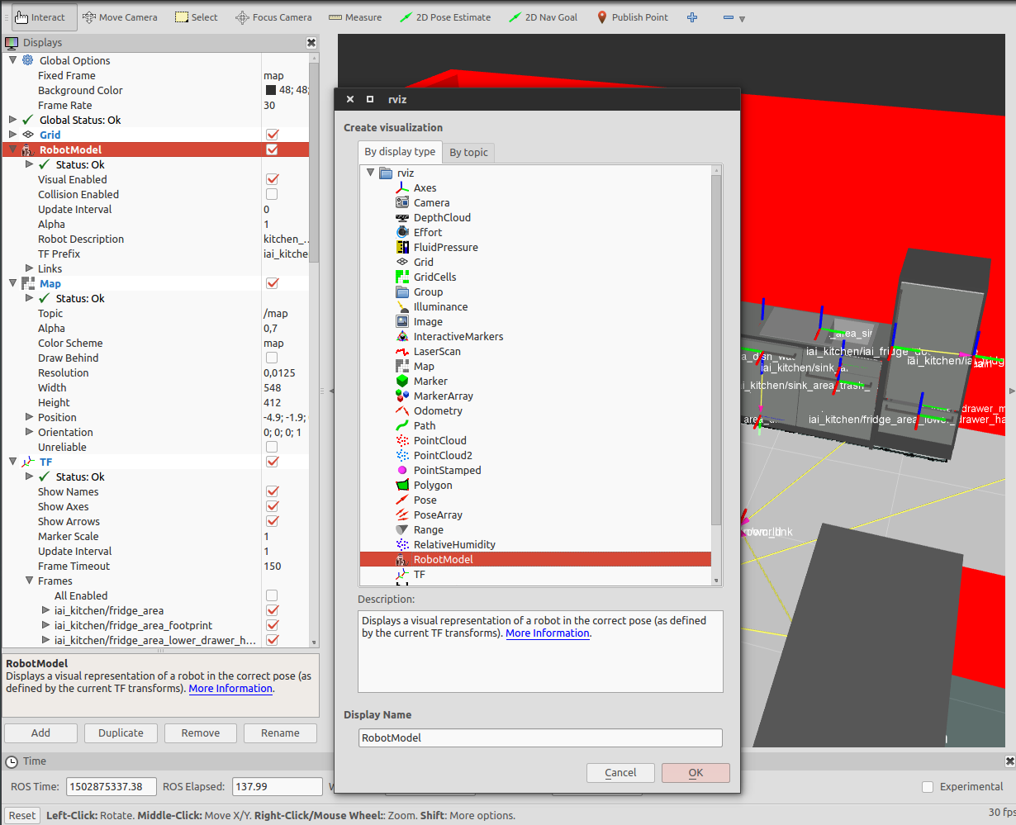The width and height of the screenshot is (1016, 825).
Task: Activate 2D Pose Estimate tool
Action: tap(444, 17)
